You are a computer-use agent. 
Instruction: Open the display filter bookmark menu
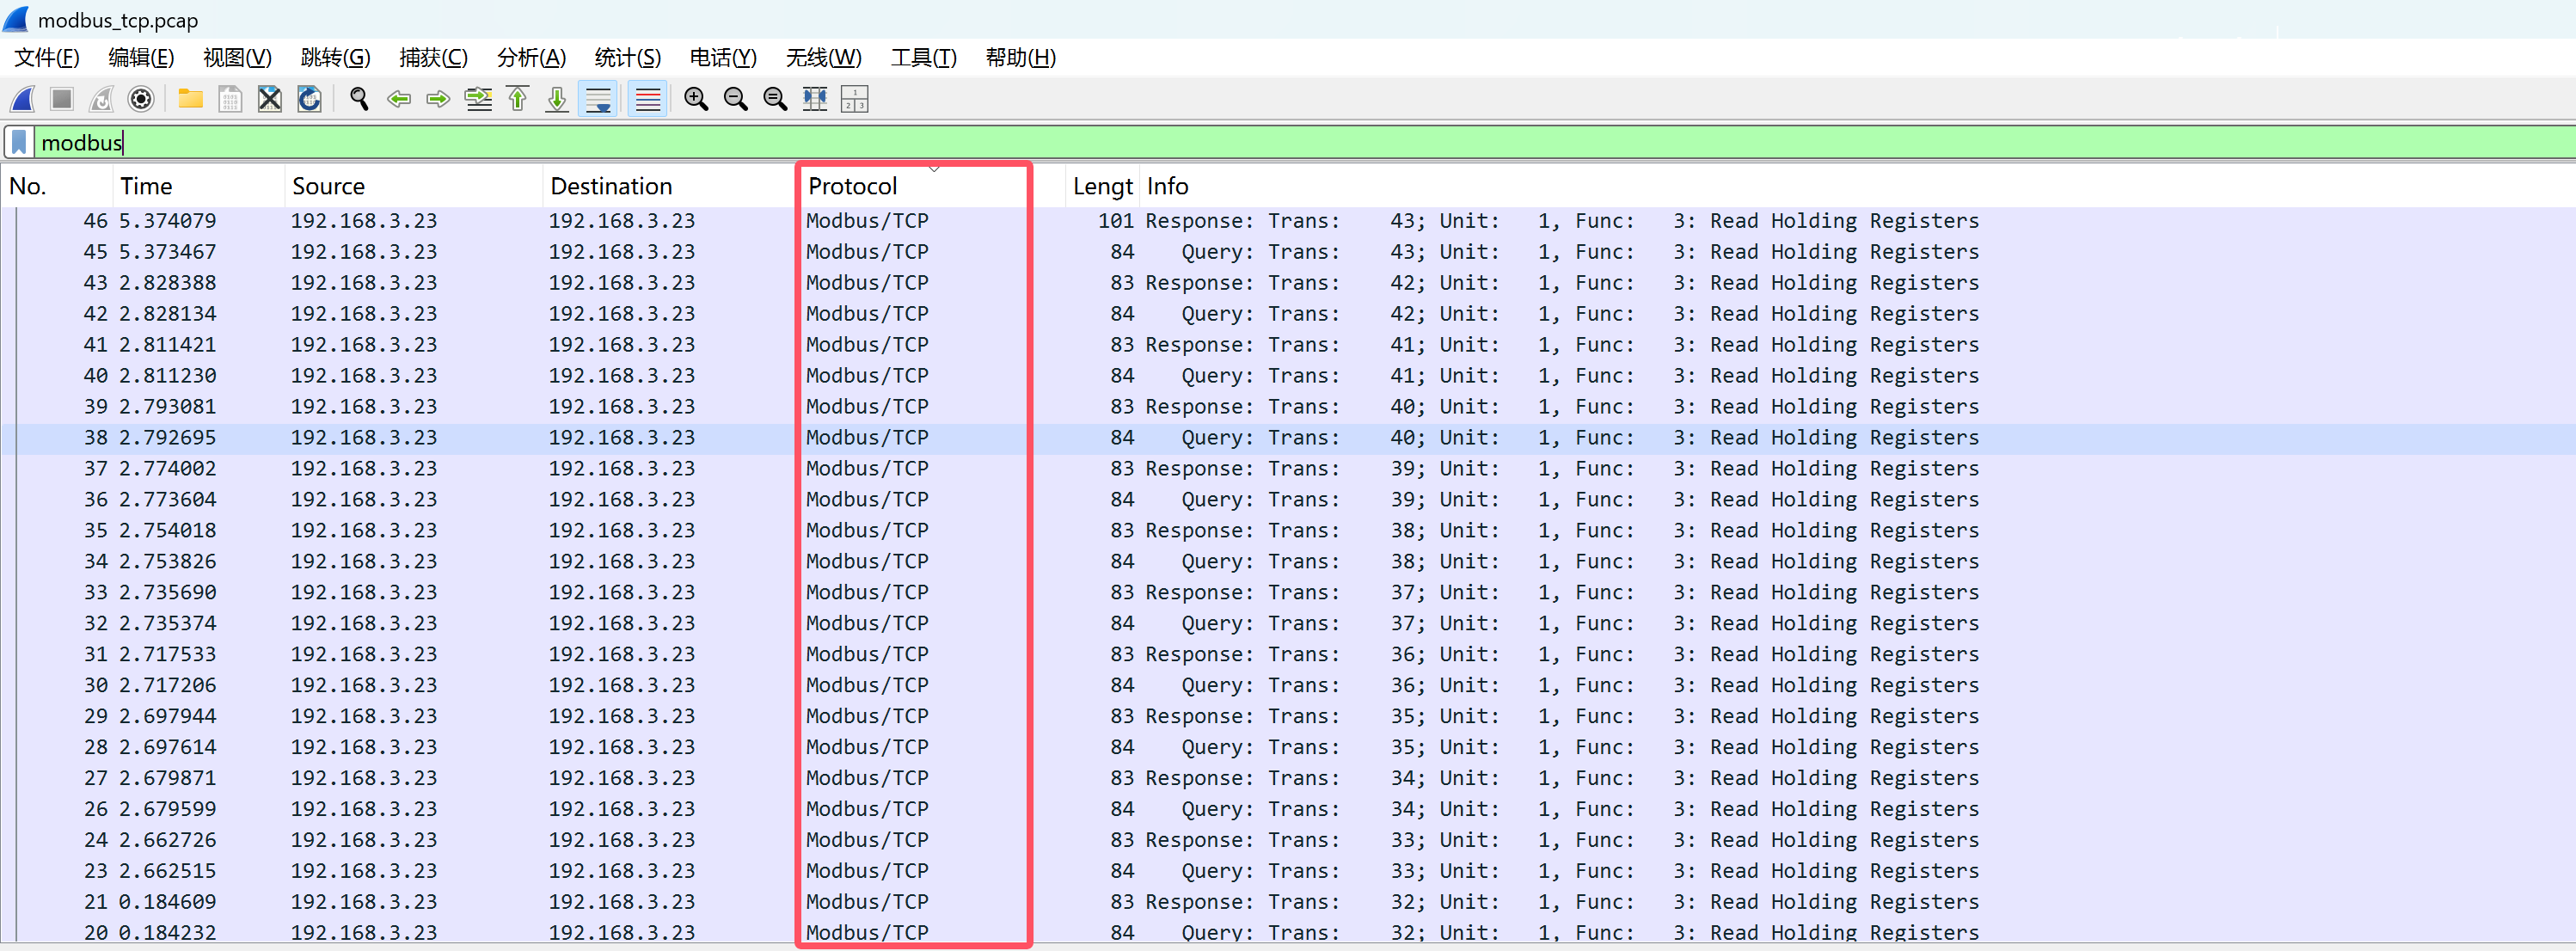(x=19, y=143)
